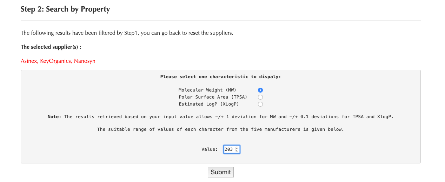Choose the Polar Surface Area (TPSA) radio button
This screenshot has height=182, width=445.
(260, 97)
